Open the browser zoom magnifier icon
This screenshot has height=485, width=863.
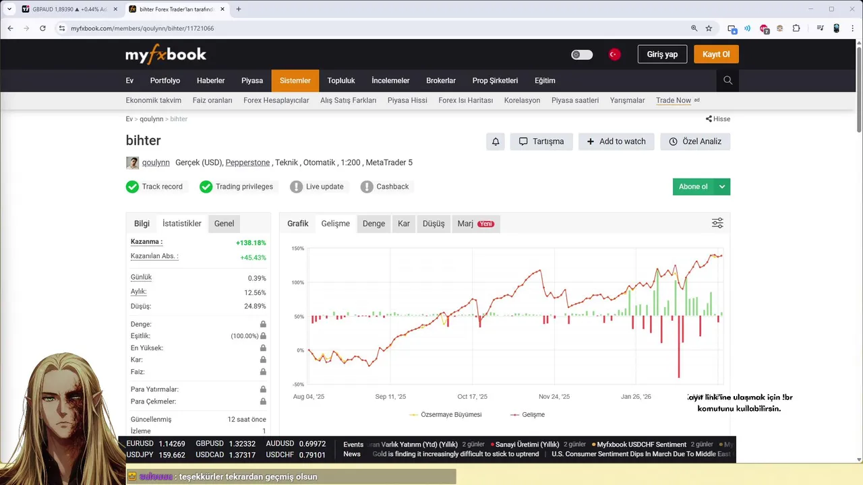pyautogui.click(x=694, y=28)
